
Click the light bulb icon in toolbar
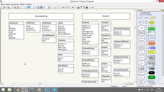(x=38, y=7)
